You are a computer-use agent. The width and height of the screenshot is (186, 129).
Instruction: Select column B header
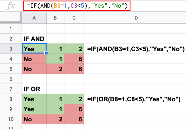tap(55, 18)
